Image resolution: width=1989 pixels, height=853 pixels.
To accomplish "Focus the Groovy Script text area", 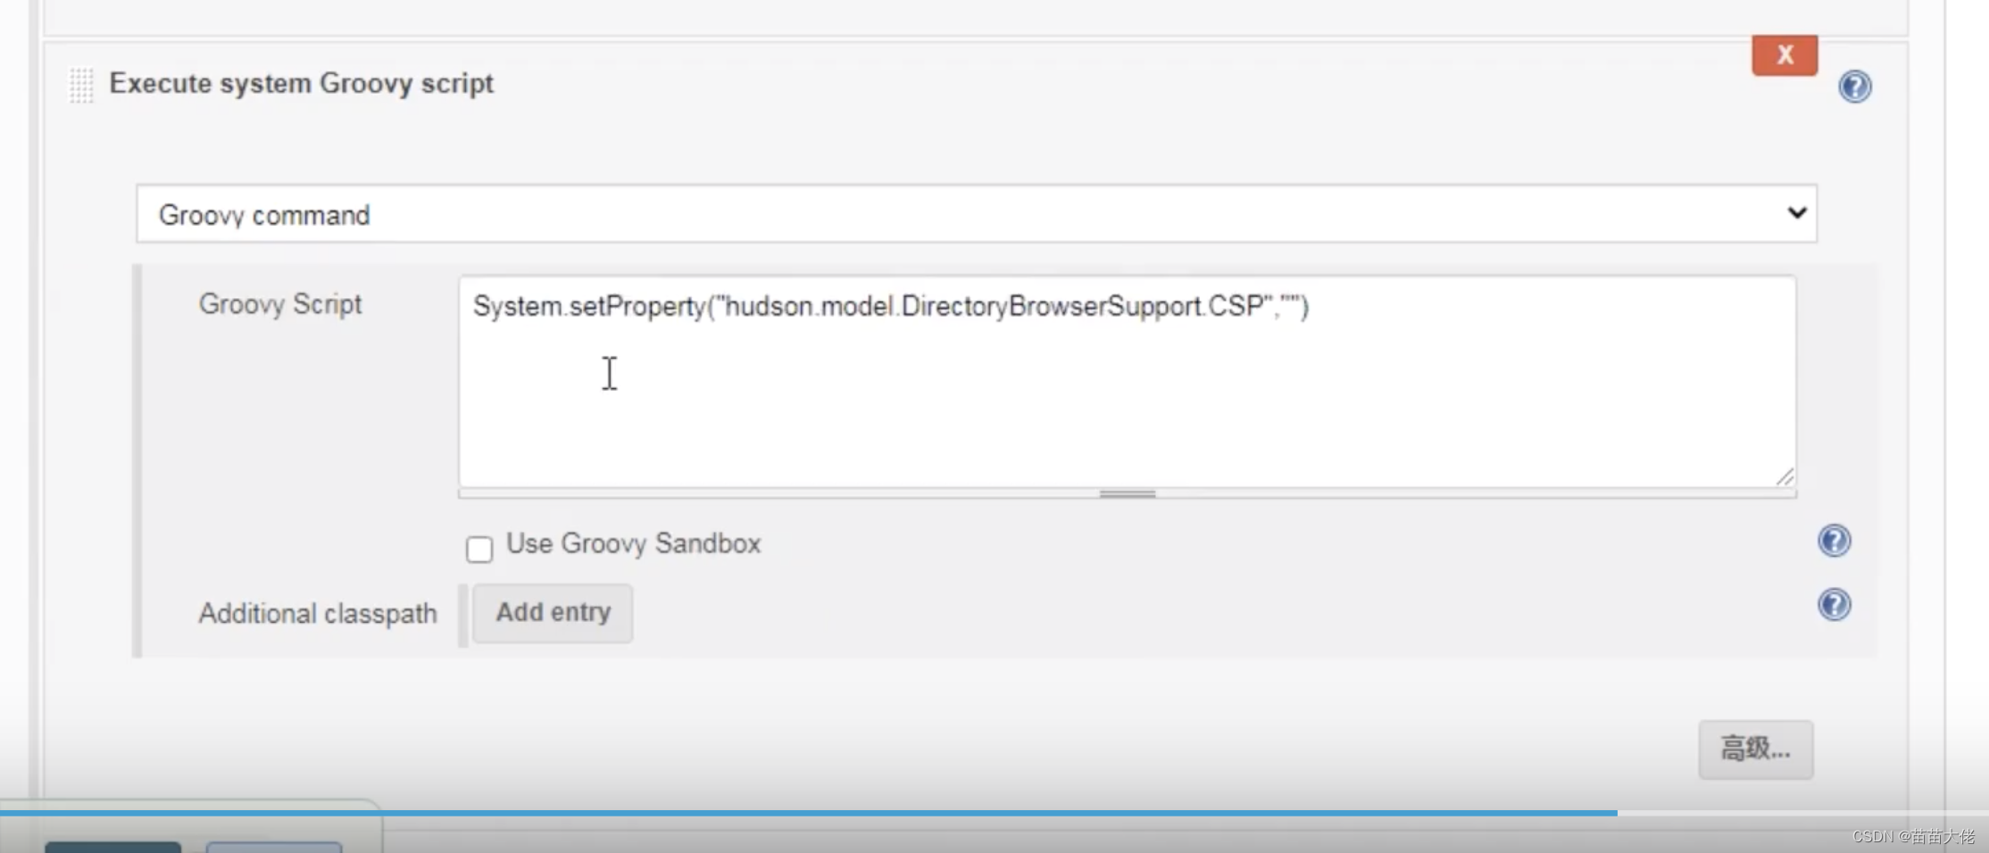I will pos(1127,381).
